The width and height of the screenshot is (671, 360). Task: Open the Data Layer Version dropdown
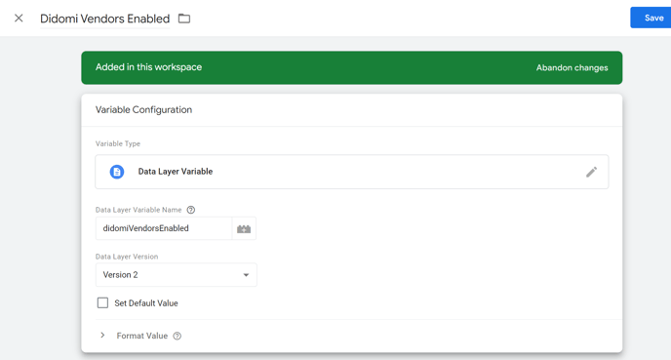point(176,275)
